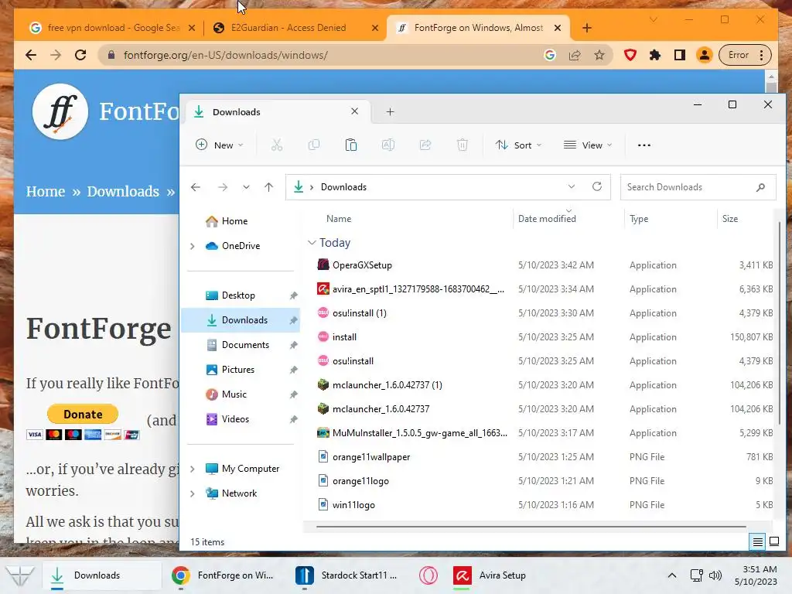The width and height of the screenshot is (792, 594).
Task: Click the Copy icon in Explorer toolbar
Action: click(x=314, y=145)
